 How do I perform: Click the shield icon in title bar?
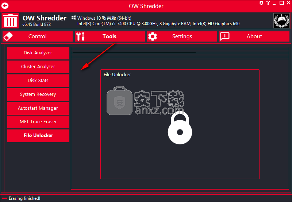[261, 3]
